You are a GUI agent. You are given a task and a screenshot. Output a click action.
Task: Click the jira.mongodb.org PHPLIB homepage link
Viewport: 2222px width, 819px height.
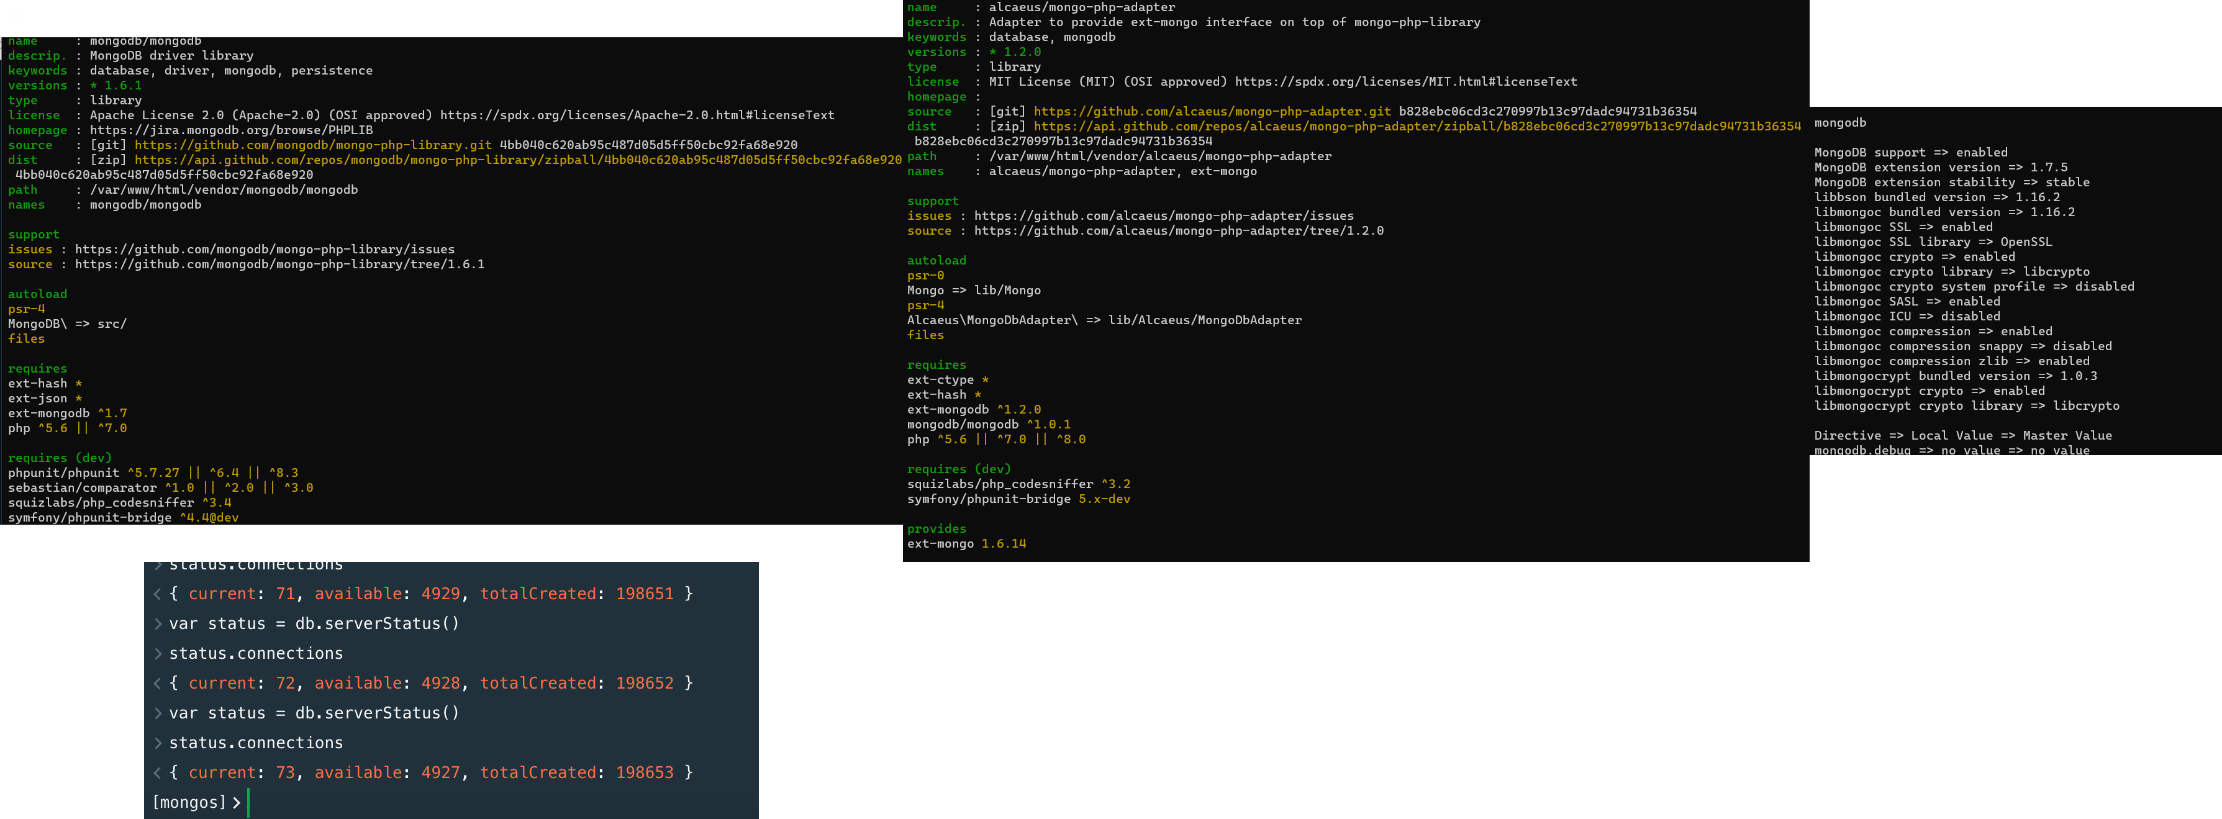coord(231,130)
